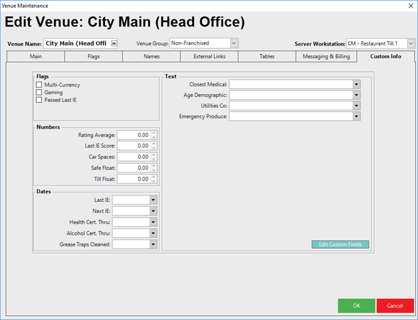The image size is (418, 320).
Task: Open the Venue Group dropdown
Action: (234, 43)
